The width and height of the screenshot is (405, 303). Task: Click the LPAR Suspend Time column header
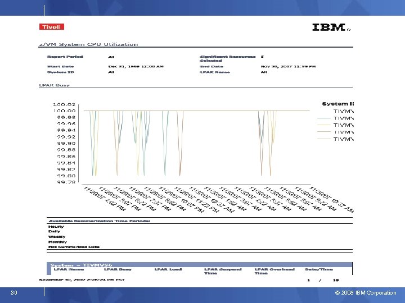click(x=223, y=271)
